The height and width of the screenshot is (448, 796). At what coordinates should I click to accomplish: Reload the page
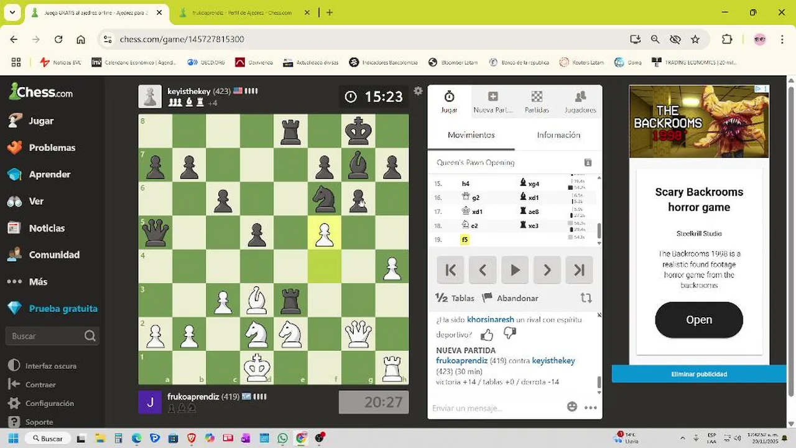(58, 39)
